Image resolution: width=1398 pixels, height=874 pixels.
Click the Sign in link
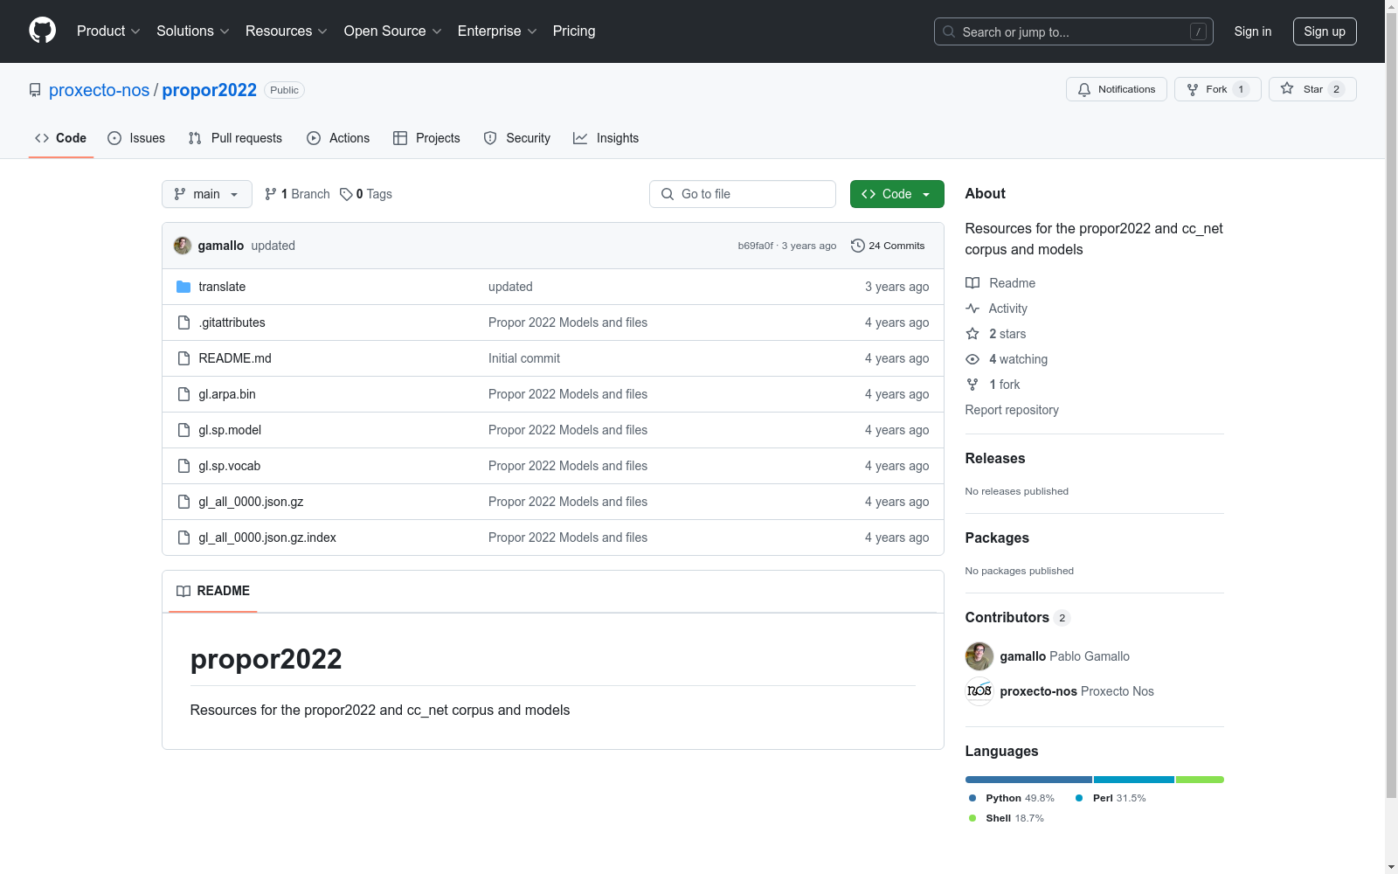1253,31
